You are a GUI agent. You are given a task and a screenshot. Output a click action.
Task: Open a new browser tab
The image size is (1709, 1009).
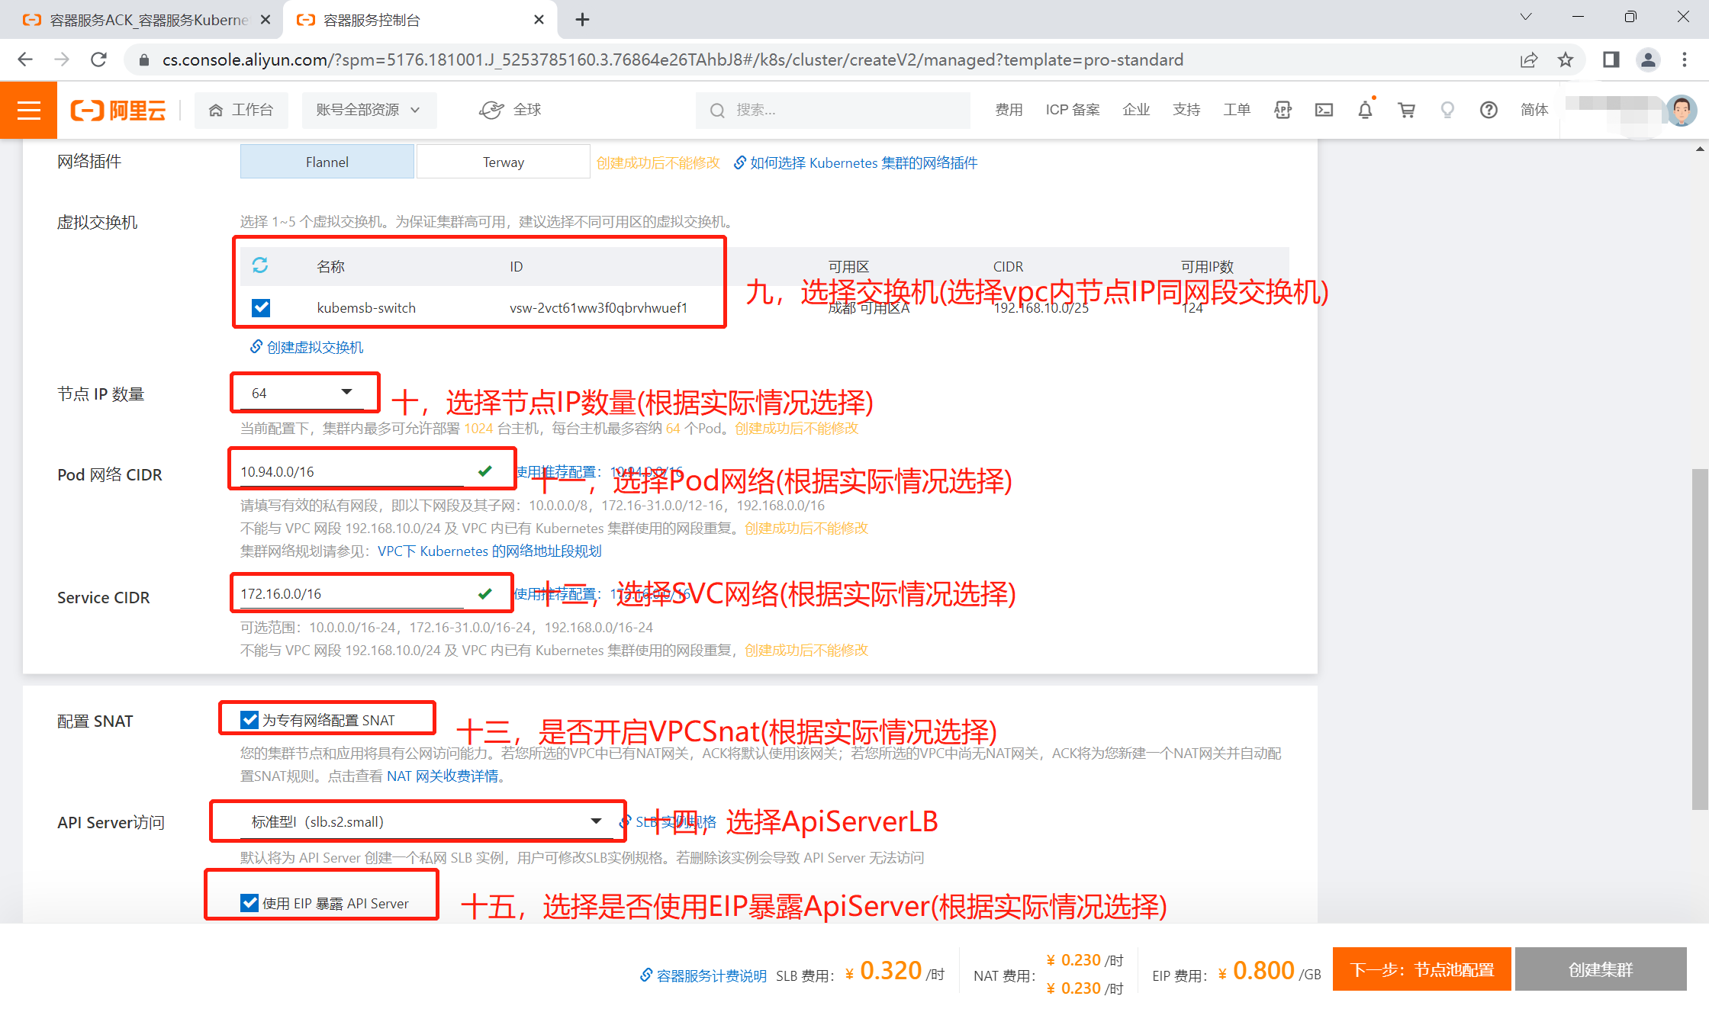tap(582, 20)
